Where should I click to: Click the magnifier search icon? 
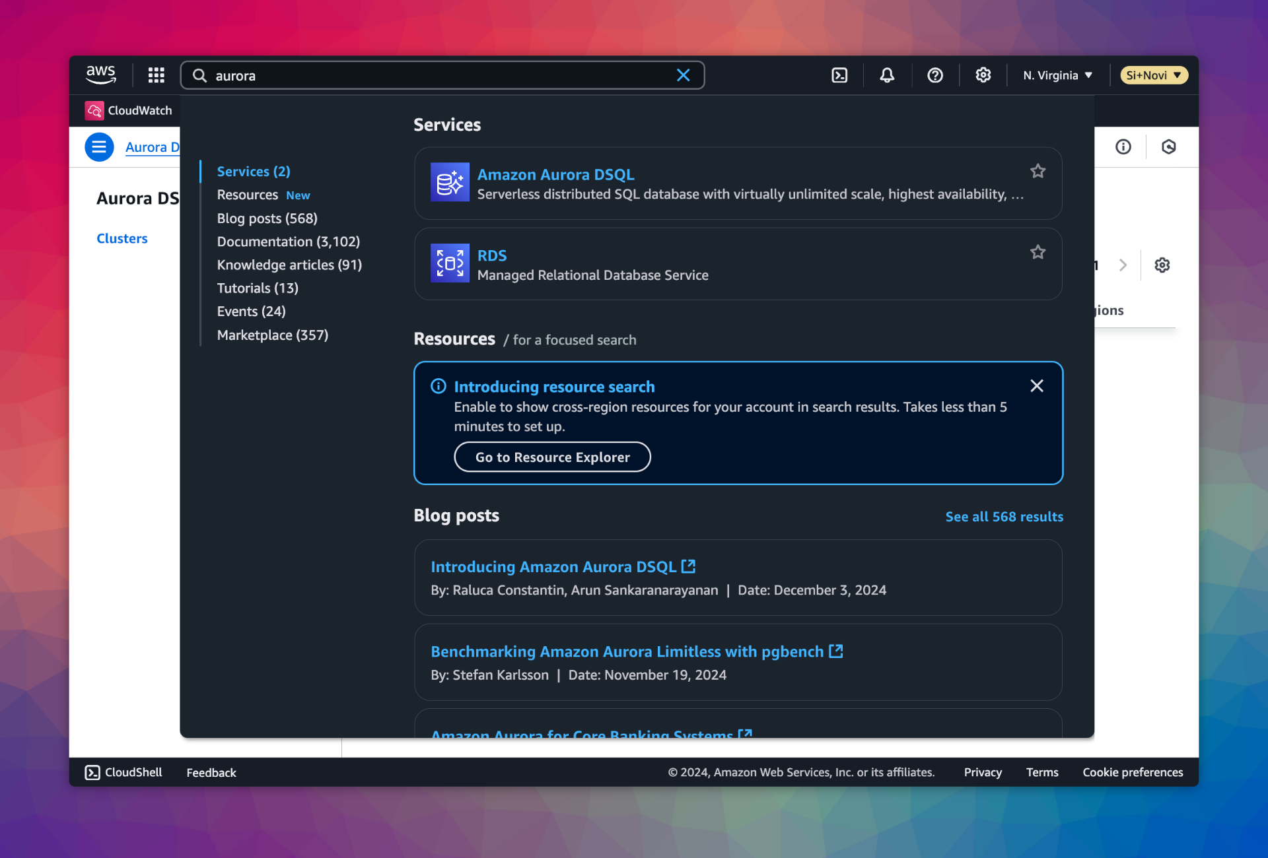point(199,75)
